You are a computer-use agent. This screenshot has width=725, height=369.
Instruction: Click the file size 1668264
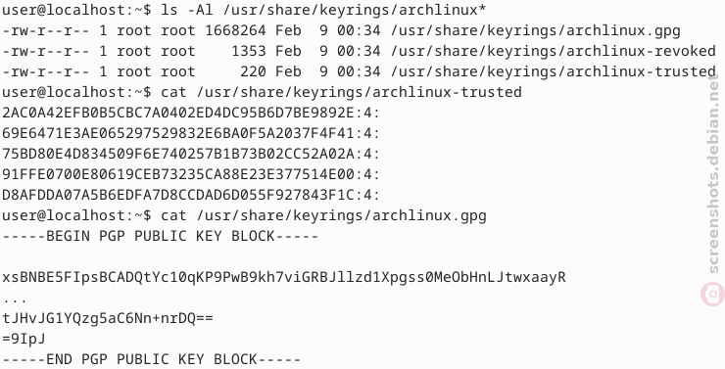235,30
